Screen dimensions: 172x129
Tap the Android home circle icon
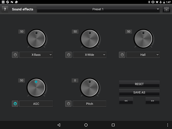tap(86, 125)
